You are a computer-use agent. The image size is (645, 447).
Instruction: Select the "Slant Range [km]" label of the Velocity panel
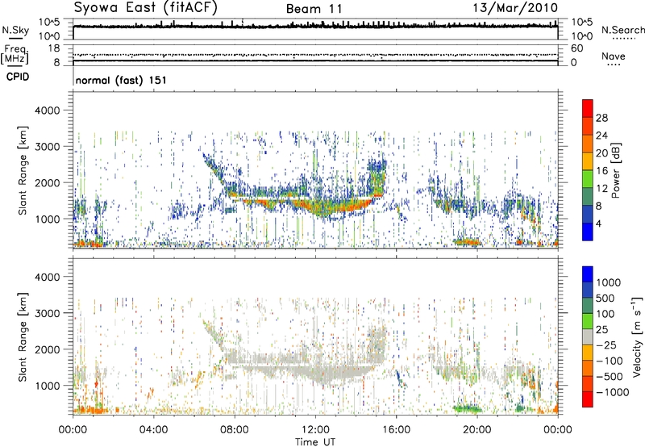tap(23, 337)
